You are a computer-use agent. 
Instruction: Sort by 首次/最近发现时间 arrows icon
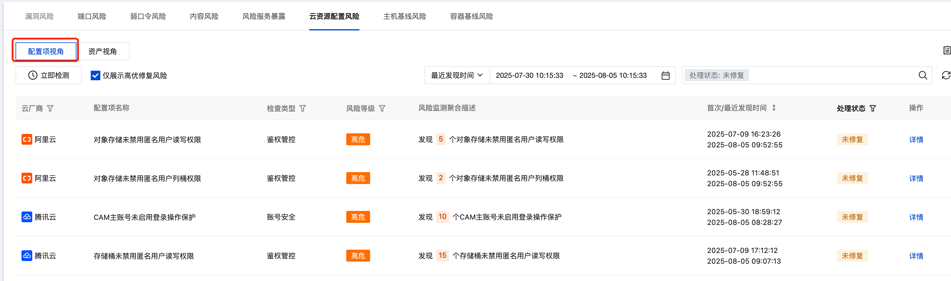pyautogui.click(x=774, y=108)
